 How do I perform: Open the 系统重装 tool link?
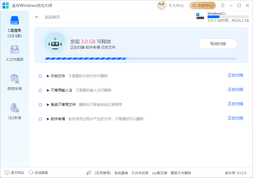(x=121, y=173)
